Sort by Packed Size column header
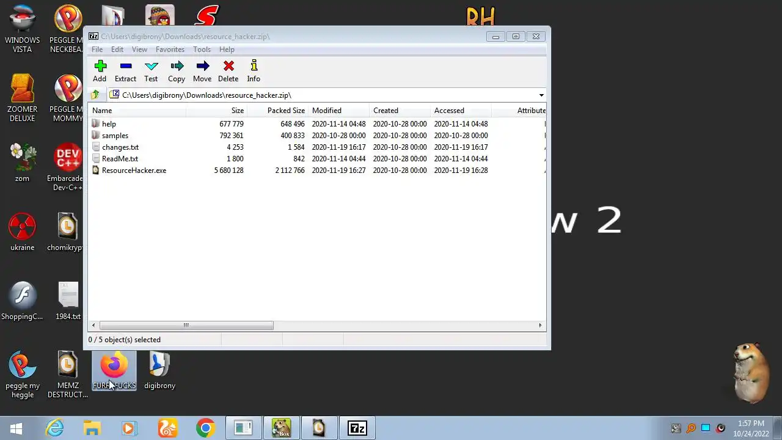782x440 pixels. point(277,111)
